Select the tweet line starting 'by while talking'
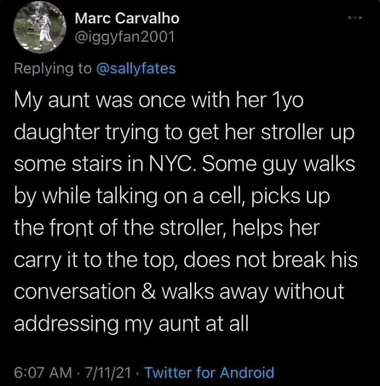The width and height of the screenshot is (380, 386). click(172, 196)
